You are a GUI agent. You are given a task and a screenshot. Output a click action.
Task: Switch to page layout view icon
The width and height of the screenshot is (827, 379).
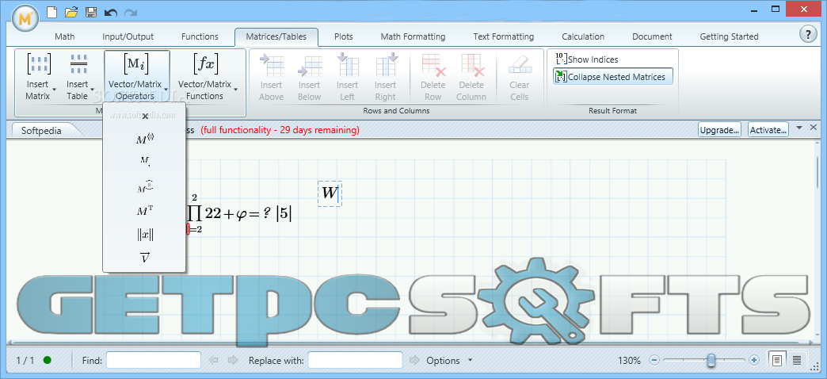[776, 360]
